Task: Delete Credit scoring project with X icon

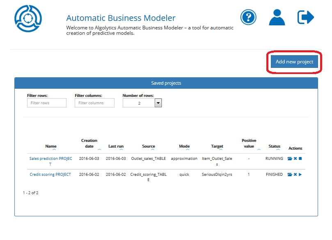Action: pyautogui.click(x=295, y=175)
